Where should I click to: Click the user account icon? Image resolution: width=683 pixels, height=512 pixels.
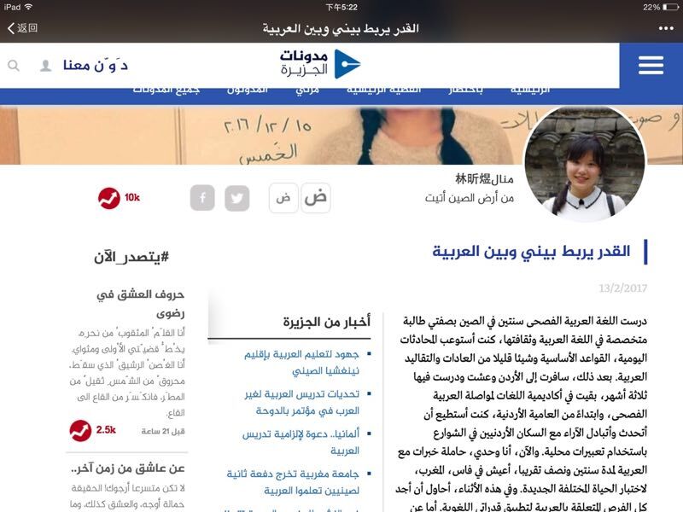tap(46, 66)
